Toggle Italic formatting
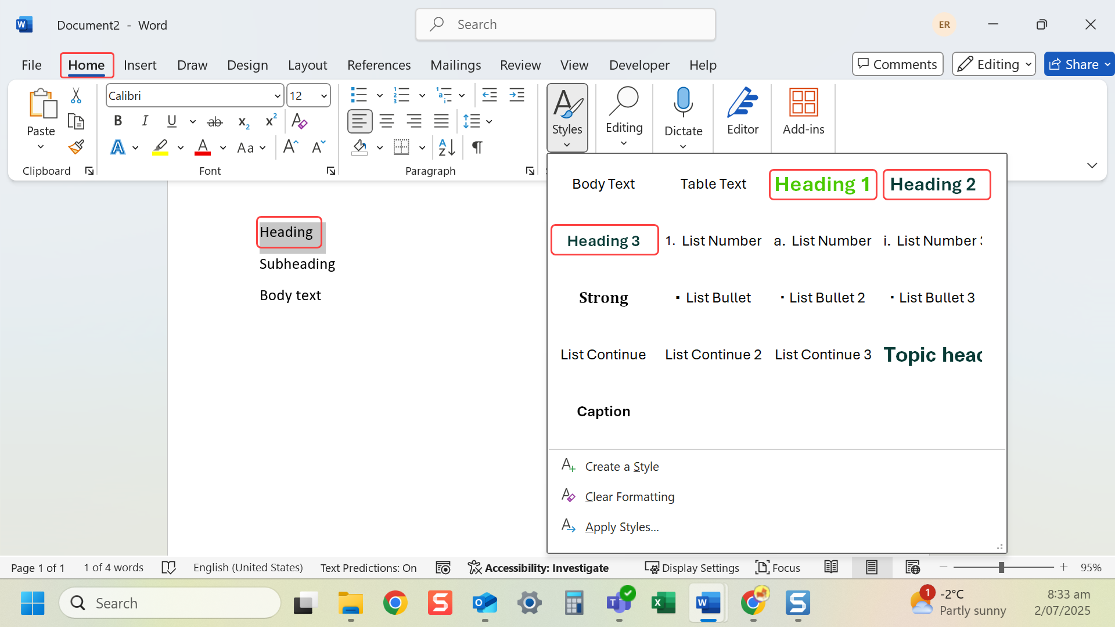1115x627 pixels. click(145, 121)
